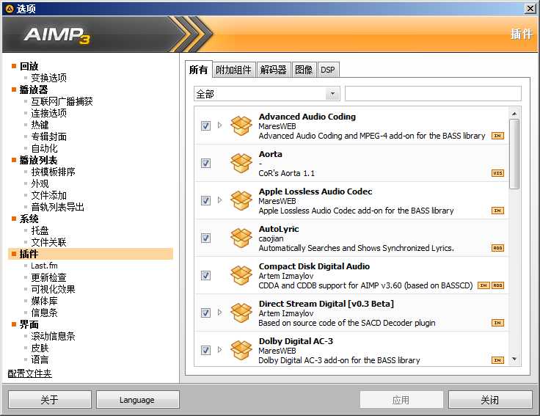The image size is (540, 416).
Task: Switch to the DSP tab
Action: 327,70
